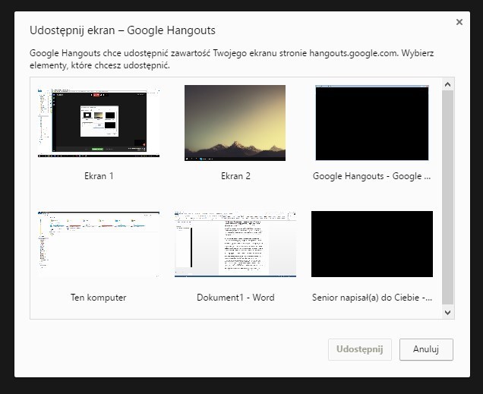This screenshot has height=394, width=483.
Task: Click the 'Dokument1 - Word' label
Action: click(x=235, y=298)
